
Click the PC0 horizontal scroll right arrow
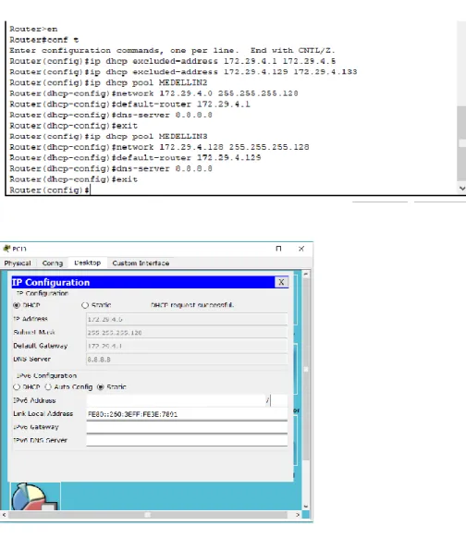coord(298,515)
